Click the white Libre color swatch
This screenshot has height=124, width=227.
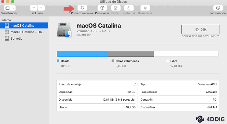tap(168, 61)
